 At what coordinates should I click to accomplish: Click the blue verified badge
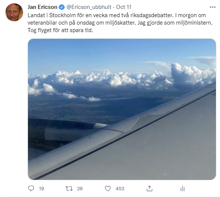(62, 7)
